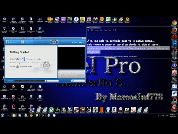Viewport: 178px width, 134px height.
Task: Open uTorrent from the bottom dock
Action: pos(51,110)
